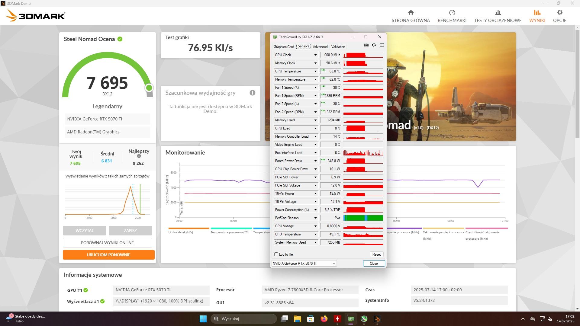Click the URUCHOM PONOWNIE button
This screenshot has height=326, width=580.
pos(108,255)
